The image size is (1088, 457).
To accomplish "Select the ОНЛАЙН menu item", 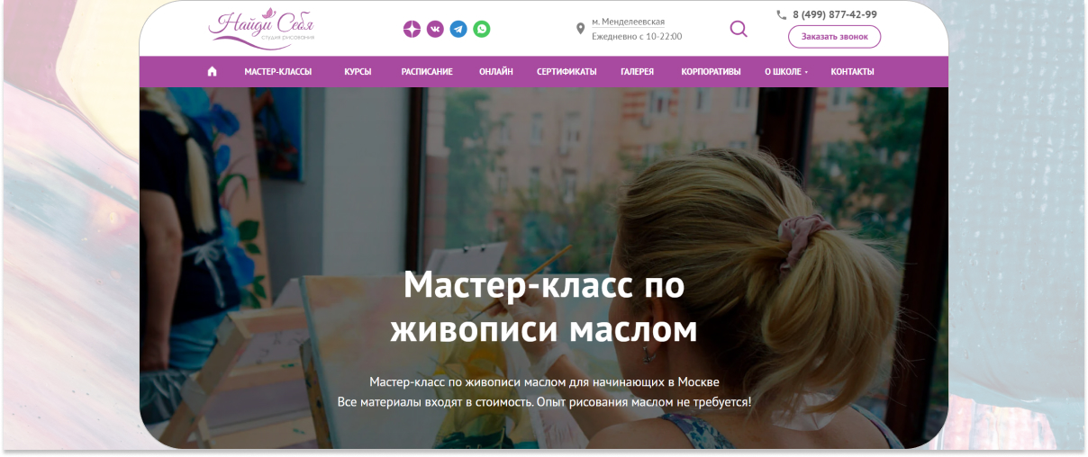I will [496, 72].
